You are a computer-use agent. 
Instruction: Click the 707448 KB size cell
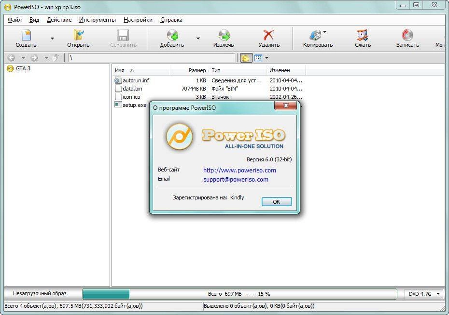[194, 89]
